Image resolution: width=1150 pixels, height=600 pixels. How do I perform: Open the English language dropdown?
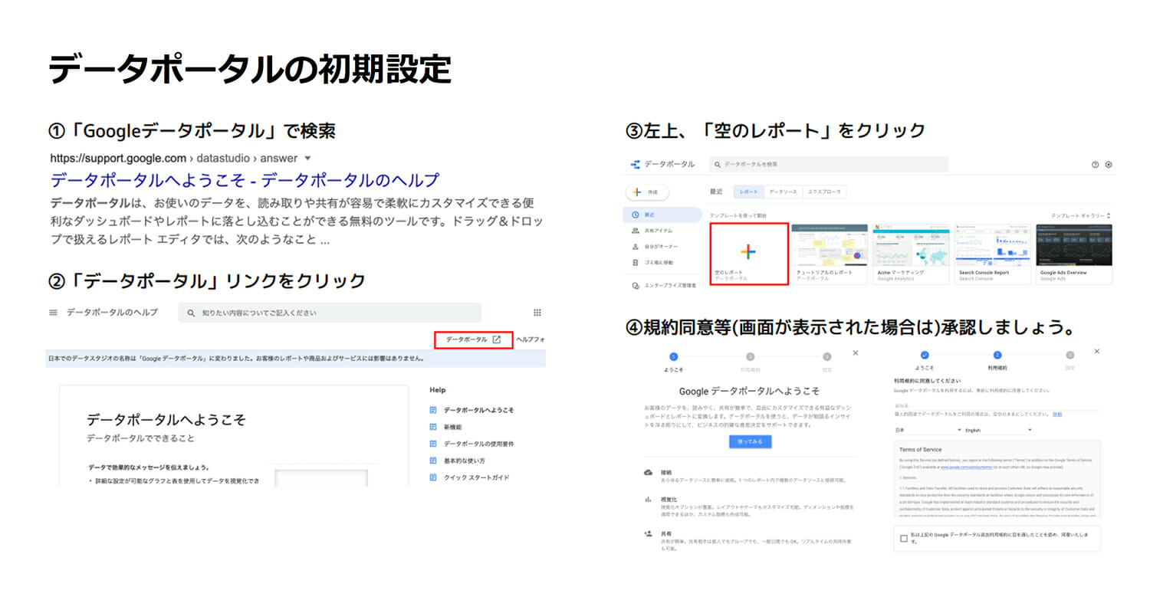(x=997, y=431)
